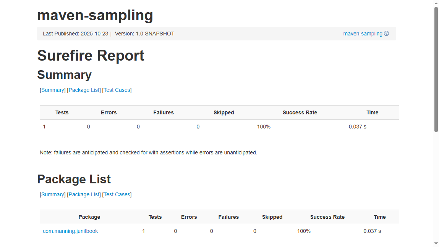Click the Surefire Report heading
439x247 pixels.
pyautogui.click(x=91, y=55)
